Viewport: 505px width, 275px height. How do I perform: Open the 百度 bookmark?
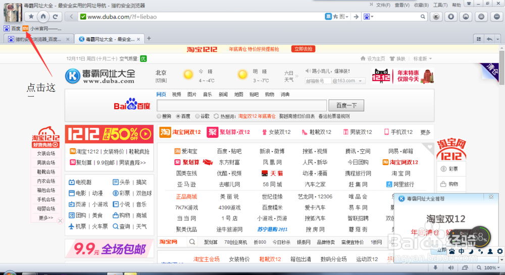click(x=12, y=29)
